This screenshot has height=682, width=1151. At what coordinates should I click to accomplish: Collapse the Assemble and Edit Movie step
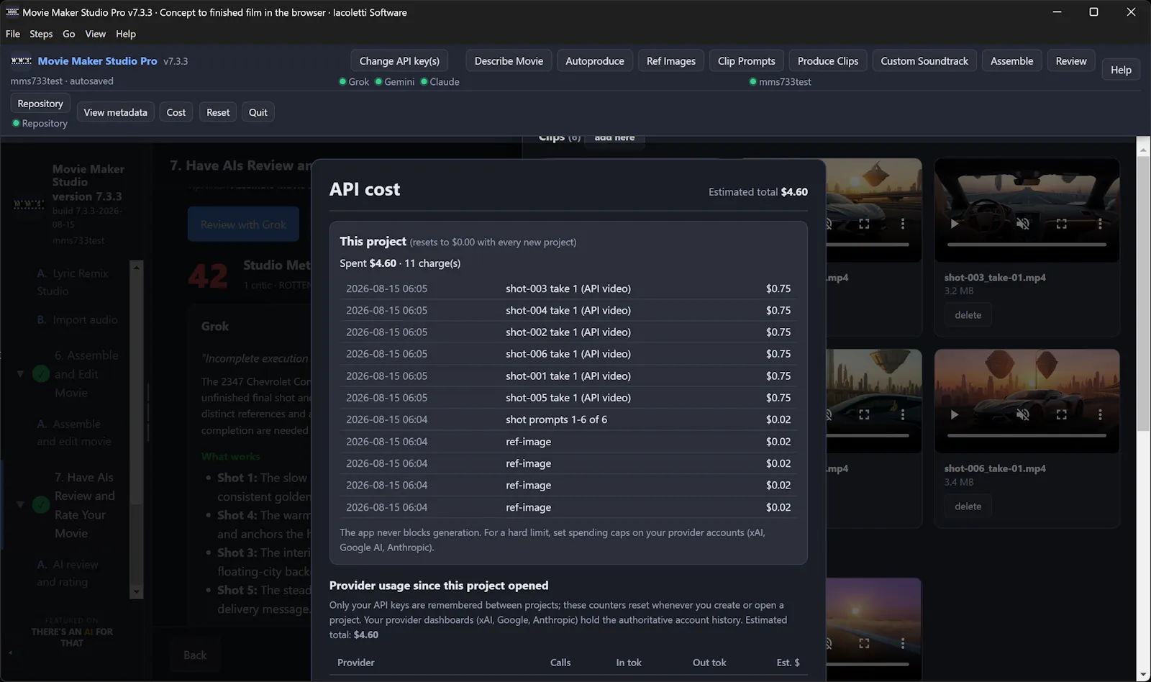pos(20,374)
